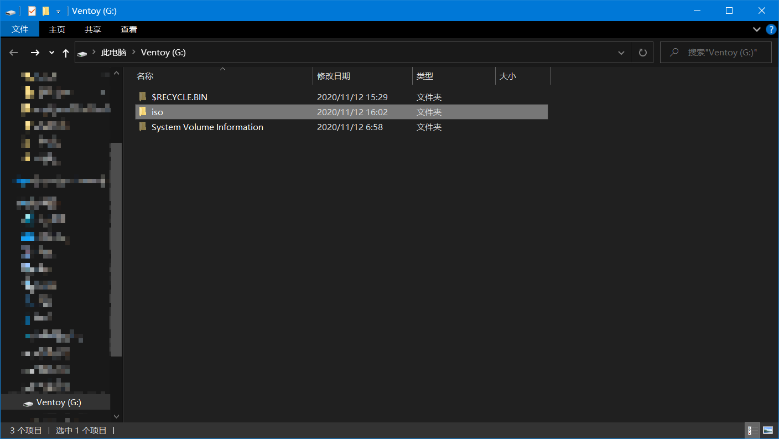
Task: Open the address bar history dropdown
Action: click(621, 53)
